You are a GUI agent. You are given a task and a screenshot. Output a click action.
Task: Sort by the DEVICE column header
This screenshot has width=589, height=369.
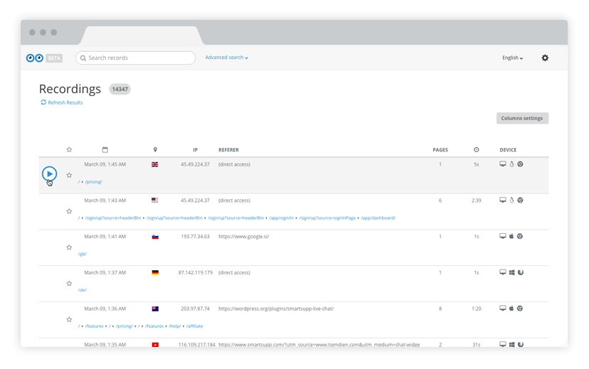[508, 150]
